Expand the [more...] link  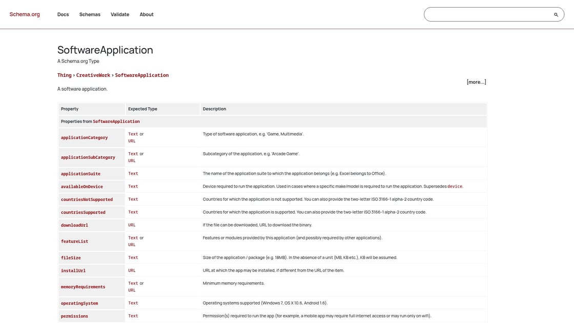(476, 81)
